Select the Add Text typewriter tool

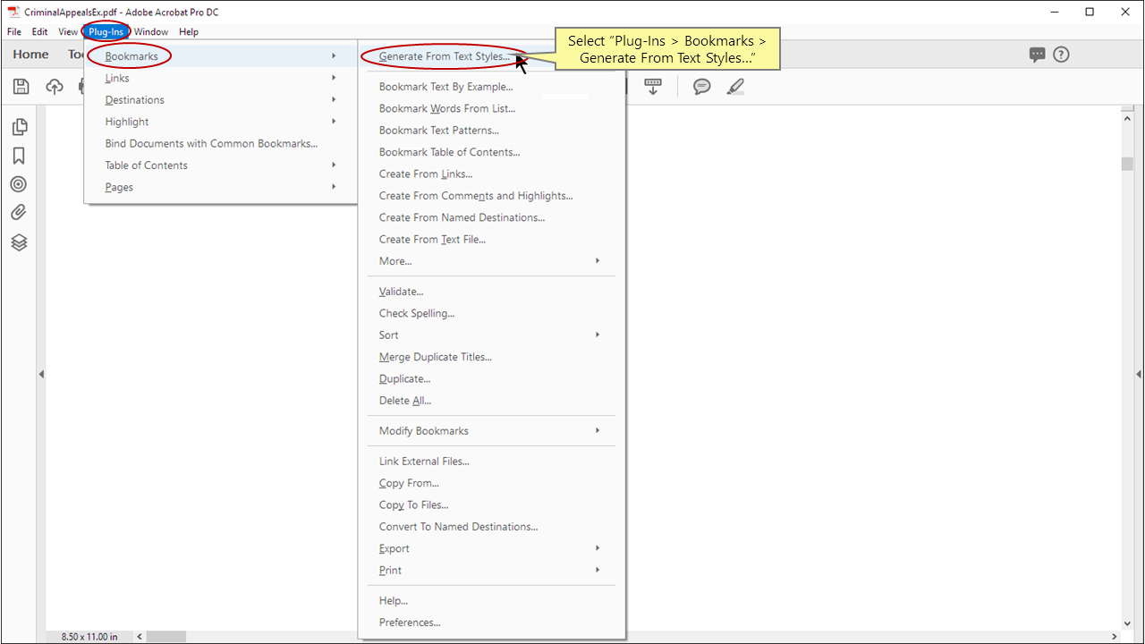coord(653,86)
